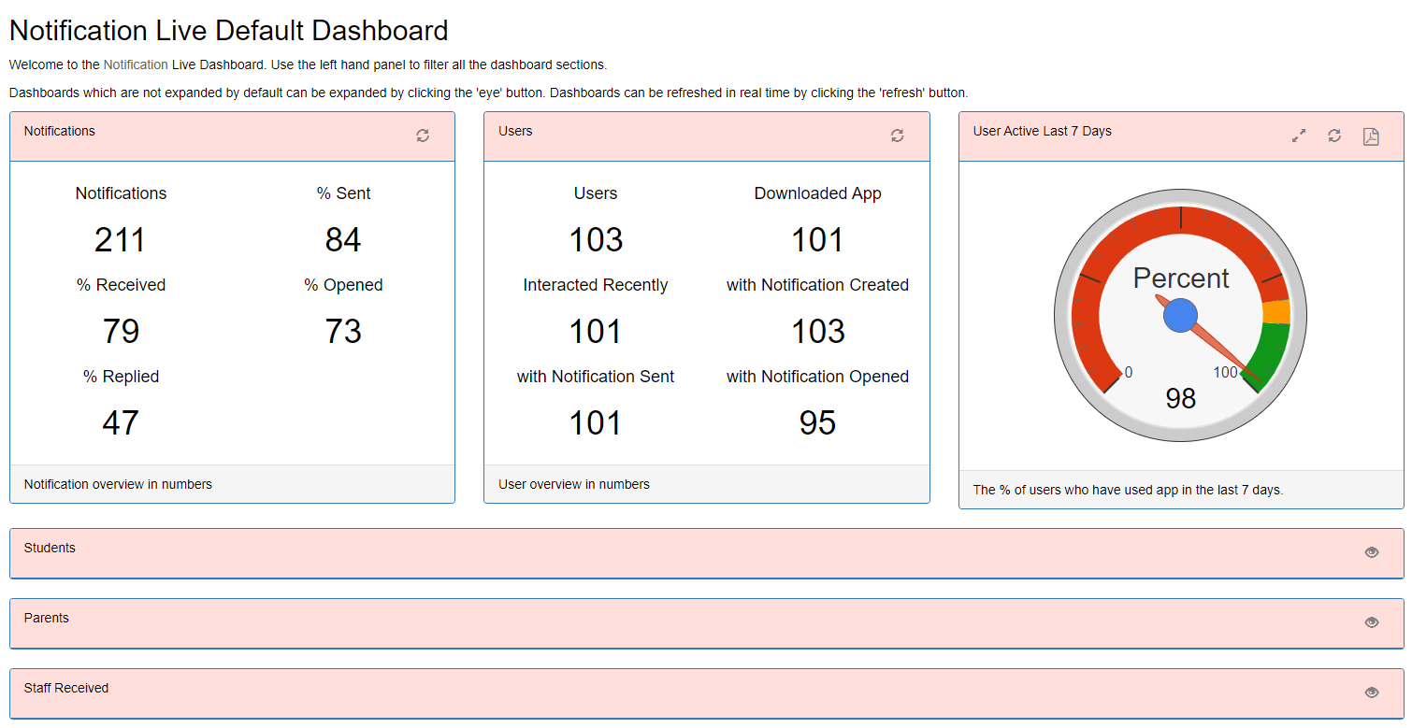Export User Active Last 7 Days as PDF
The image size is (1412, 728).
click(1371, 136)
